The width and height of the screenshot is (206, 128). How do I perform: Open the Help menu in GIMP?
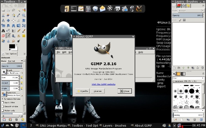140,52
